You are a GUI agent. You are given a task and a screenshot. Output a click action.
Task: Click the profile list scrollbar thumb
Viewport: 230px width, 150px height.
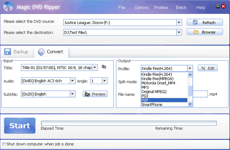[x=190, y=91]
